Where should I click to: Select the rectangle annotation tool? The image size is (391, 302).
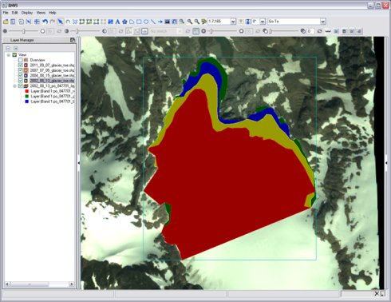(x=139, y=22)
